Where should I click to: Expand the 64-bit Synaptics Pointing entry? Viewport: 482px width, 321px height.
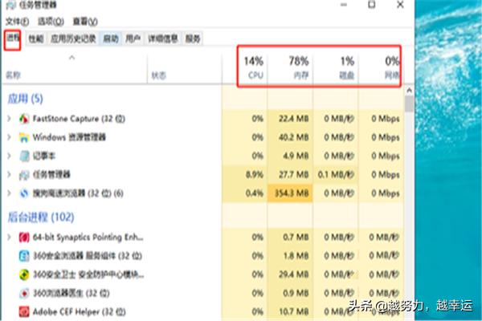[x=9, y=238]
